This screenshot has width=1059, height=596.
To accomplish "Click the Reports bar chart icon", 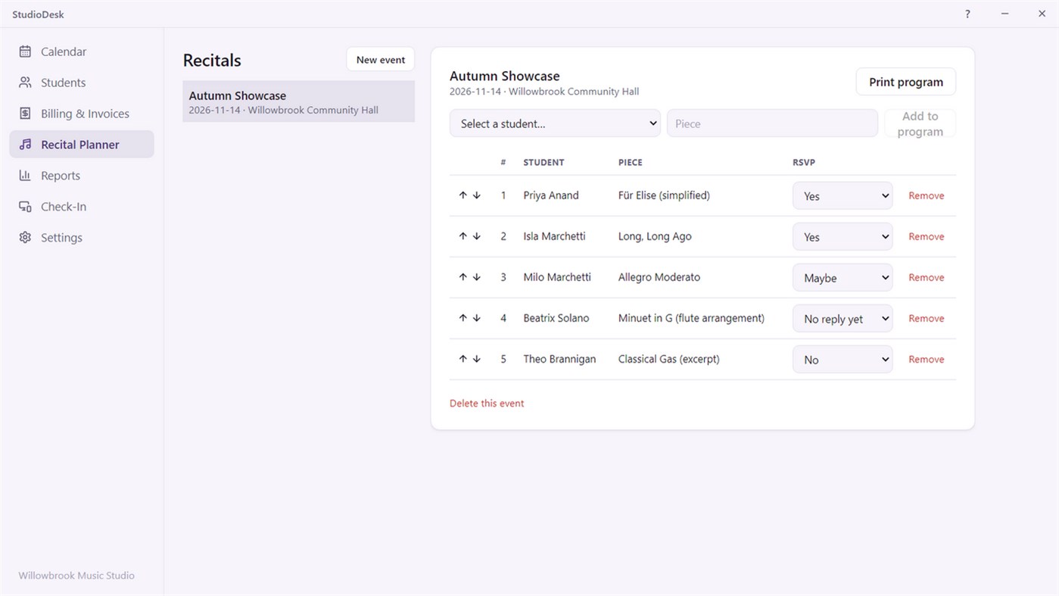I will coord(25,176).
